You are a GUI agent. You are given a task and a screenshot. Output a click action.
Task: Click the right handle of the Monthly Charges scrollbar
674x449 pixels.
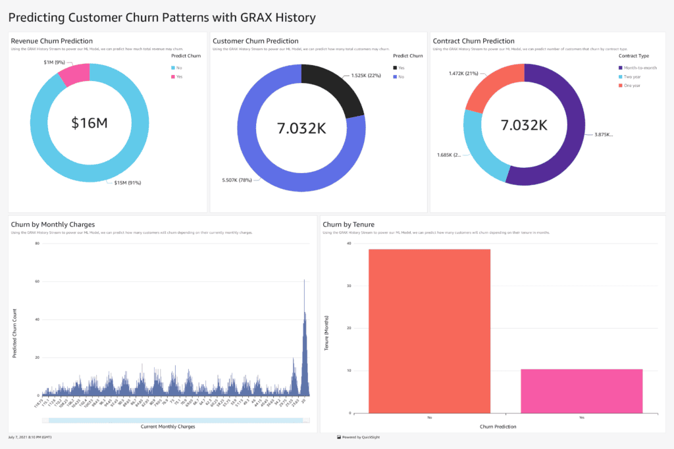click(307, 420)
